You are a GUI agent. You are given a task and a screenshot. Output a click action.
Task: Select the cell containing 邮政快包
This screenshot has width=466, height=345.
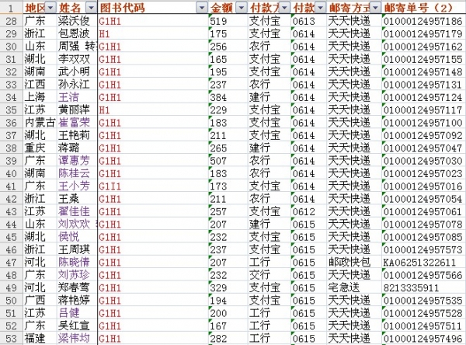(346, 262)
